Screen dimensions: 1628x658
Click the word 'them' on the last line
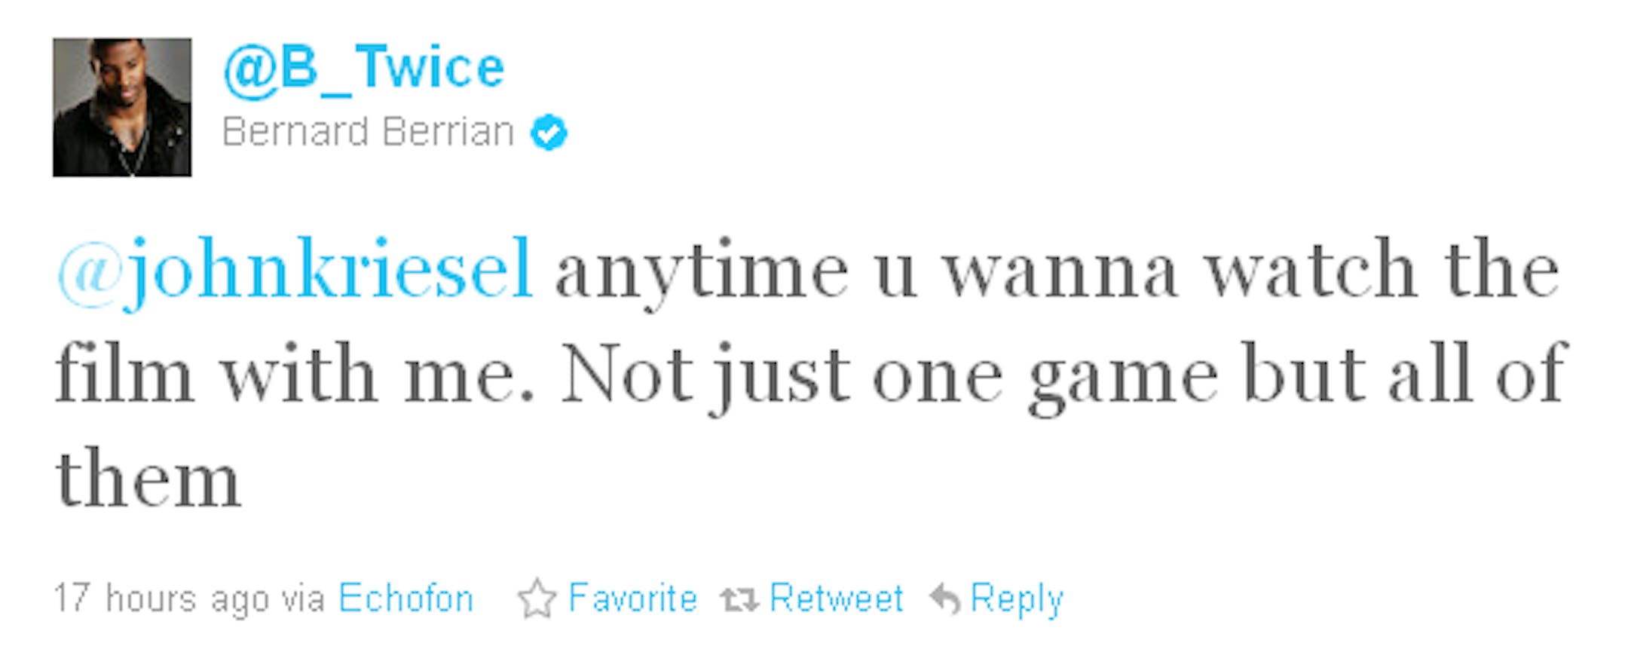click(x=148, y=479)
